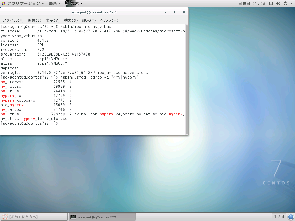Screen dimensions: 295x221
Task: Click the scxagent@g2centos722 taskbar button
Action: [102, 217]
